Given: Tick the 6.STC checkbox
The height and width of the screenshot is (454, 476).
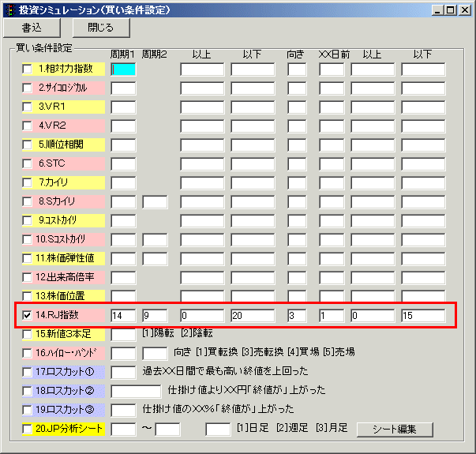Looking at the screenshot, I should [x=27, y=163].
